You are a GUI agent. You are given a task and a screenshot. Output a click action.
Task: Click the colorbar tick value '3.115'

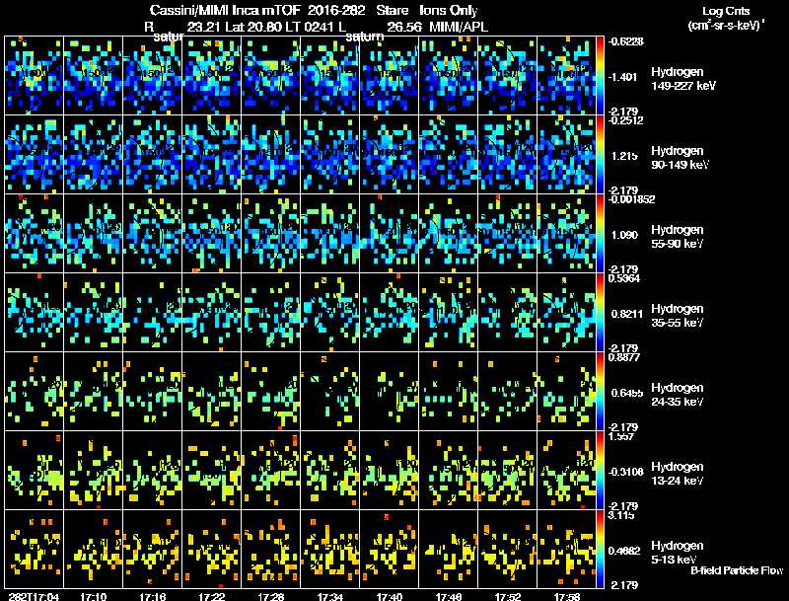click(621, 515)
